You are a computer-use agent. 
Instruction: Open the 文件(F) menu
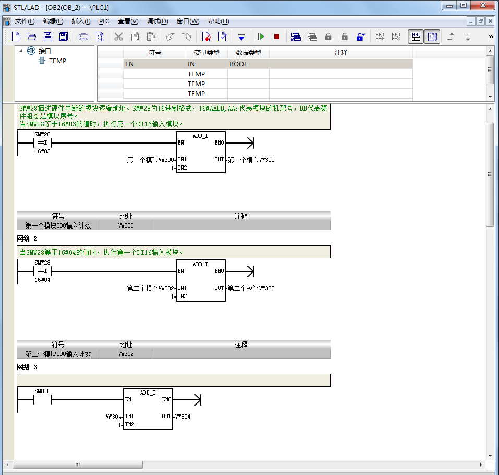pos(25,21)
